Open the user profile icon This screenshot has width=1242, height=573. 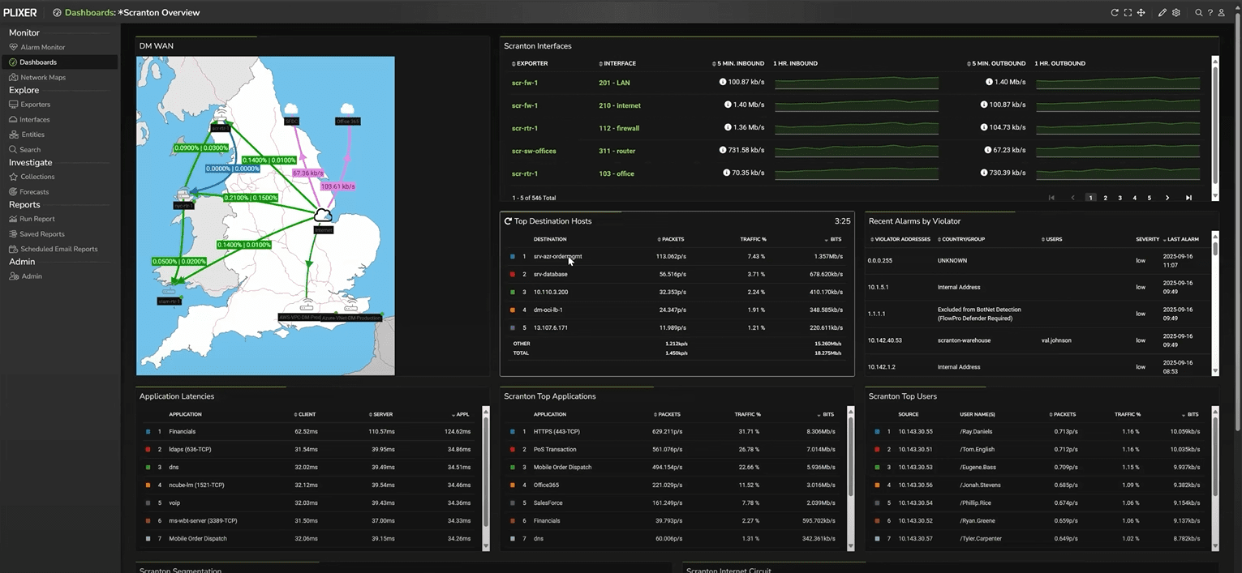tap(1222, 13)
